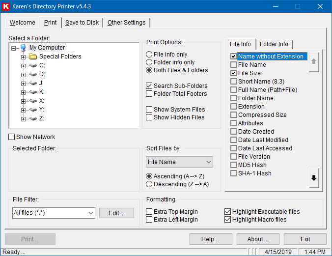332x256 pixels.
Task: Click the My Computer icon in tree
Action: 23,48
